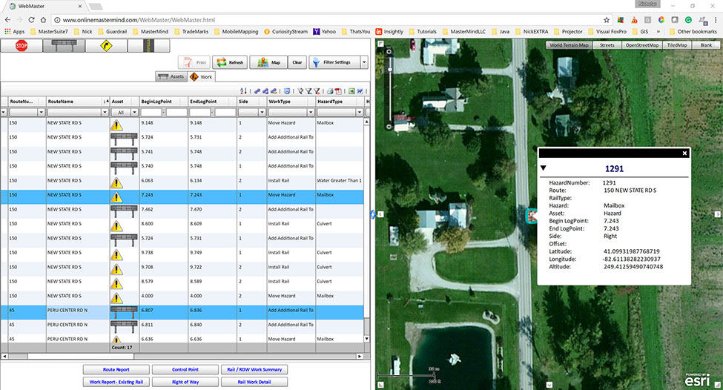Switch to the Assets tab

[172, 76]
